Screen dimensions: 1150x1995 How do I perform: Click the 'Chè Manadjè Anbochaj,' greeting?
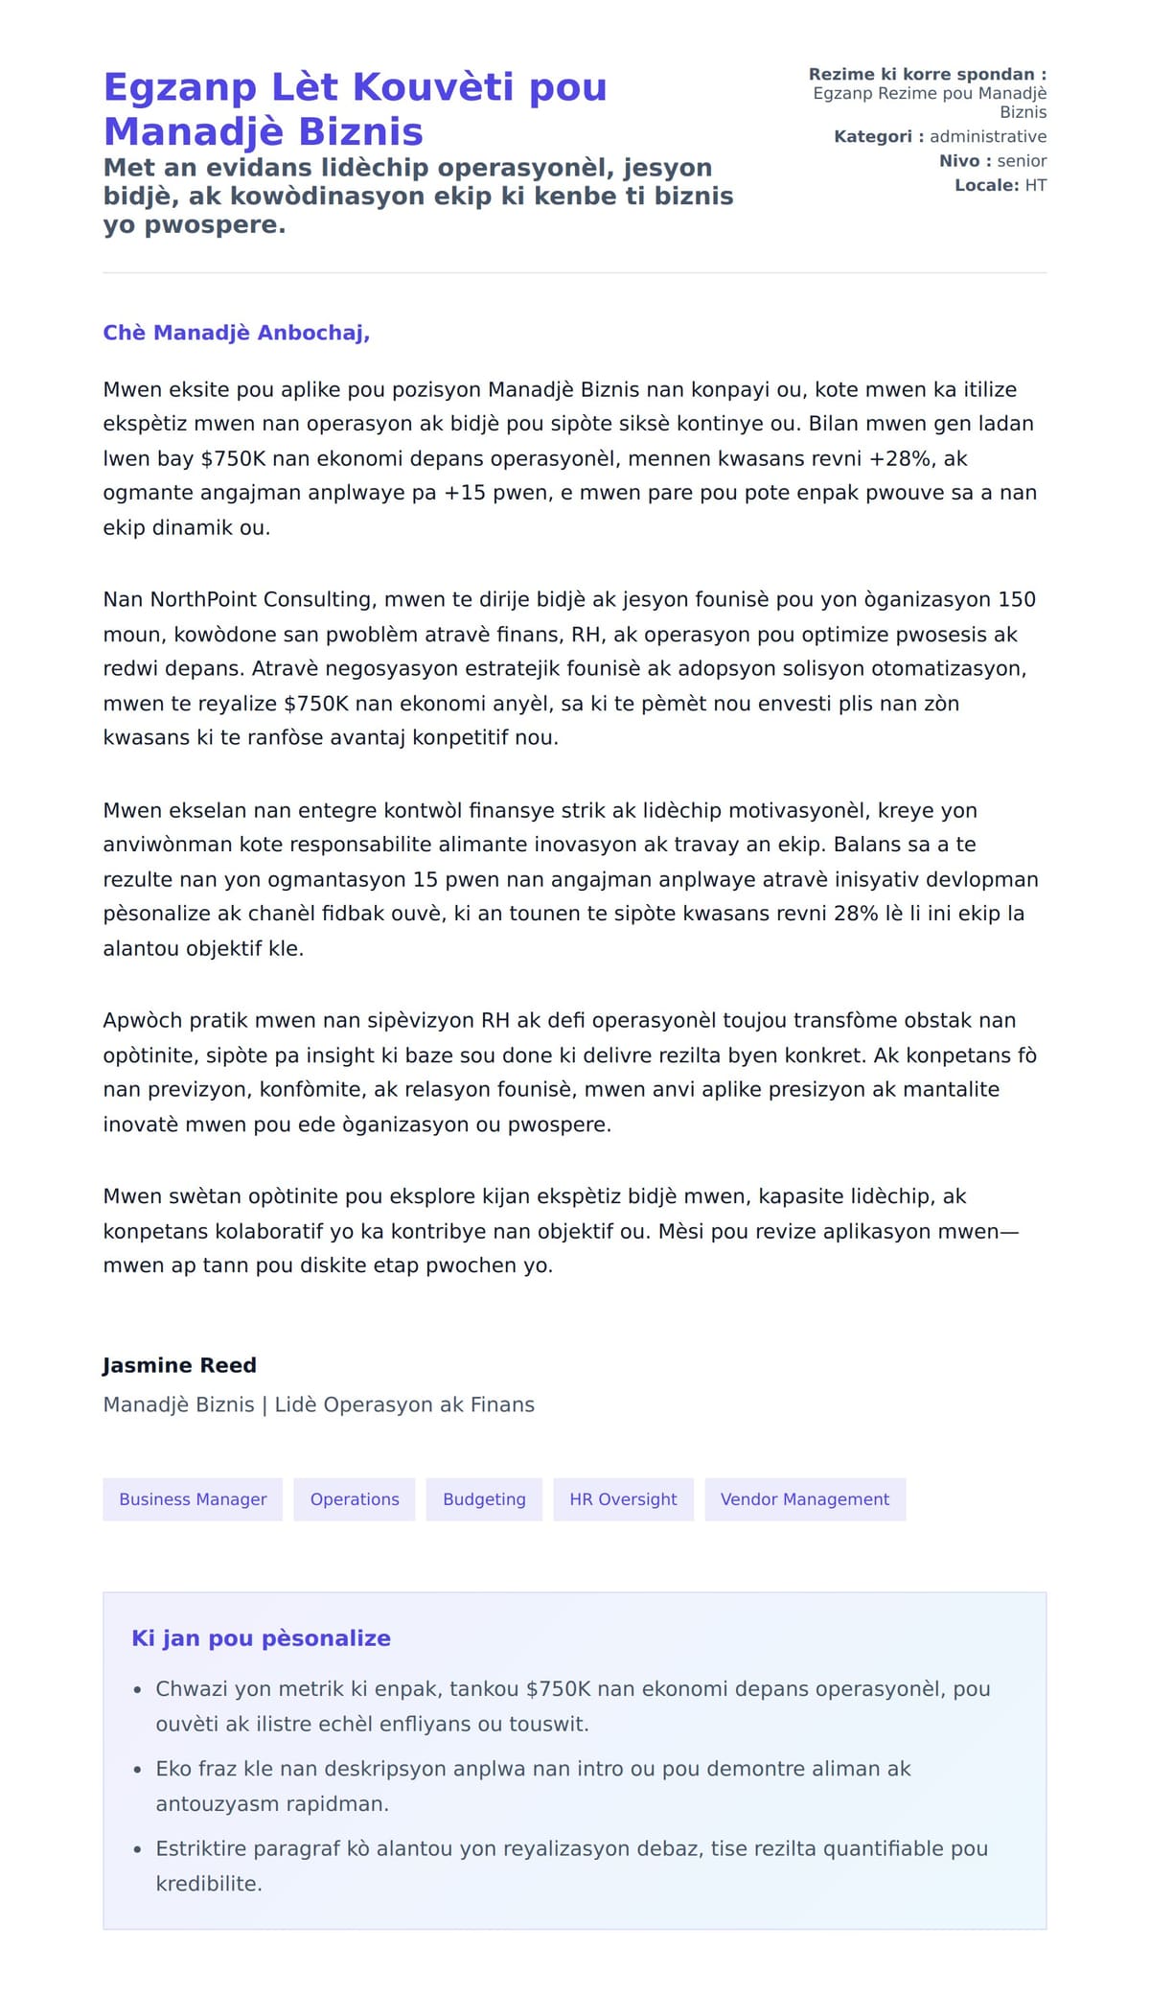coord(236,333)
